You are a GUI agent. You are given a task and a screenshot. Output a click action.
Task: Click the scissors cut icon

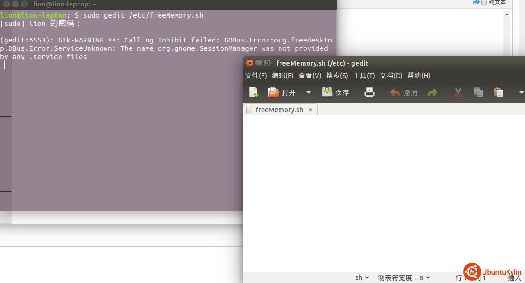point(458,92)
